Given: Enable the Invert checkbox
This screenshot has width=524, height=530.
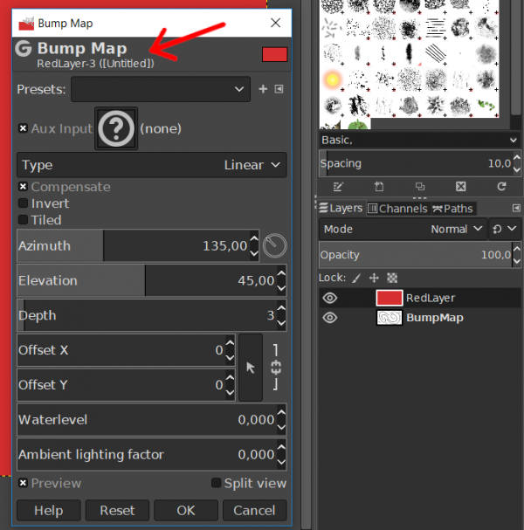Looking at the screenshot, I should coord(23,203).
